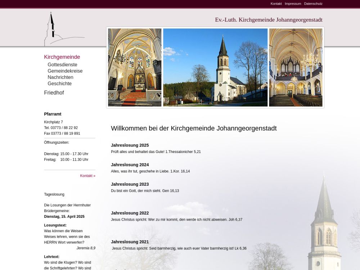This screenshot has height=270, width=360.
Task: Click the Jeremia 8,9 verse reference
Action: tap(86, 248)
